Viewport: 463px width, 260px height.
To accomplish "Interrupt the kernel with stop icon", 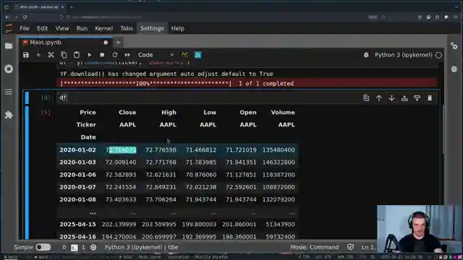I will click(102, 55).
